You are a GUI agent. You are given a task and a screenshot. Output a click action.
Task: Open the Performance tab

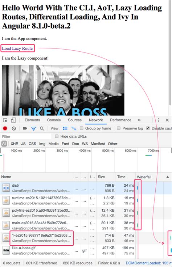pyautogui.click(x=120, y=120)
